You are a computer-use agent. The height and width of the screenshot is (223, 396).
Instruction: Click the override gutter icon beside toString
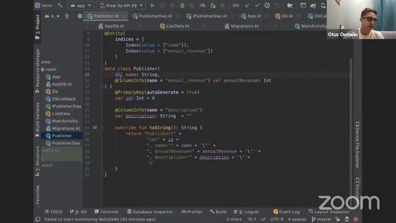(95, 128)
